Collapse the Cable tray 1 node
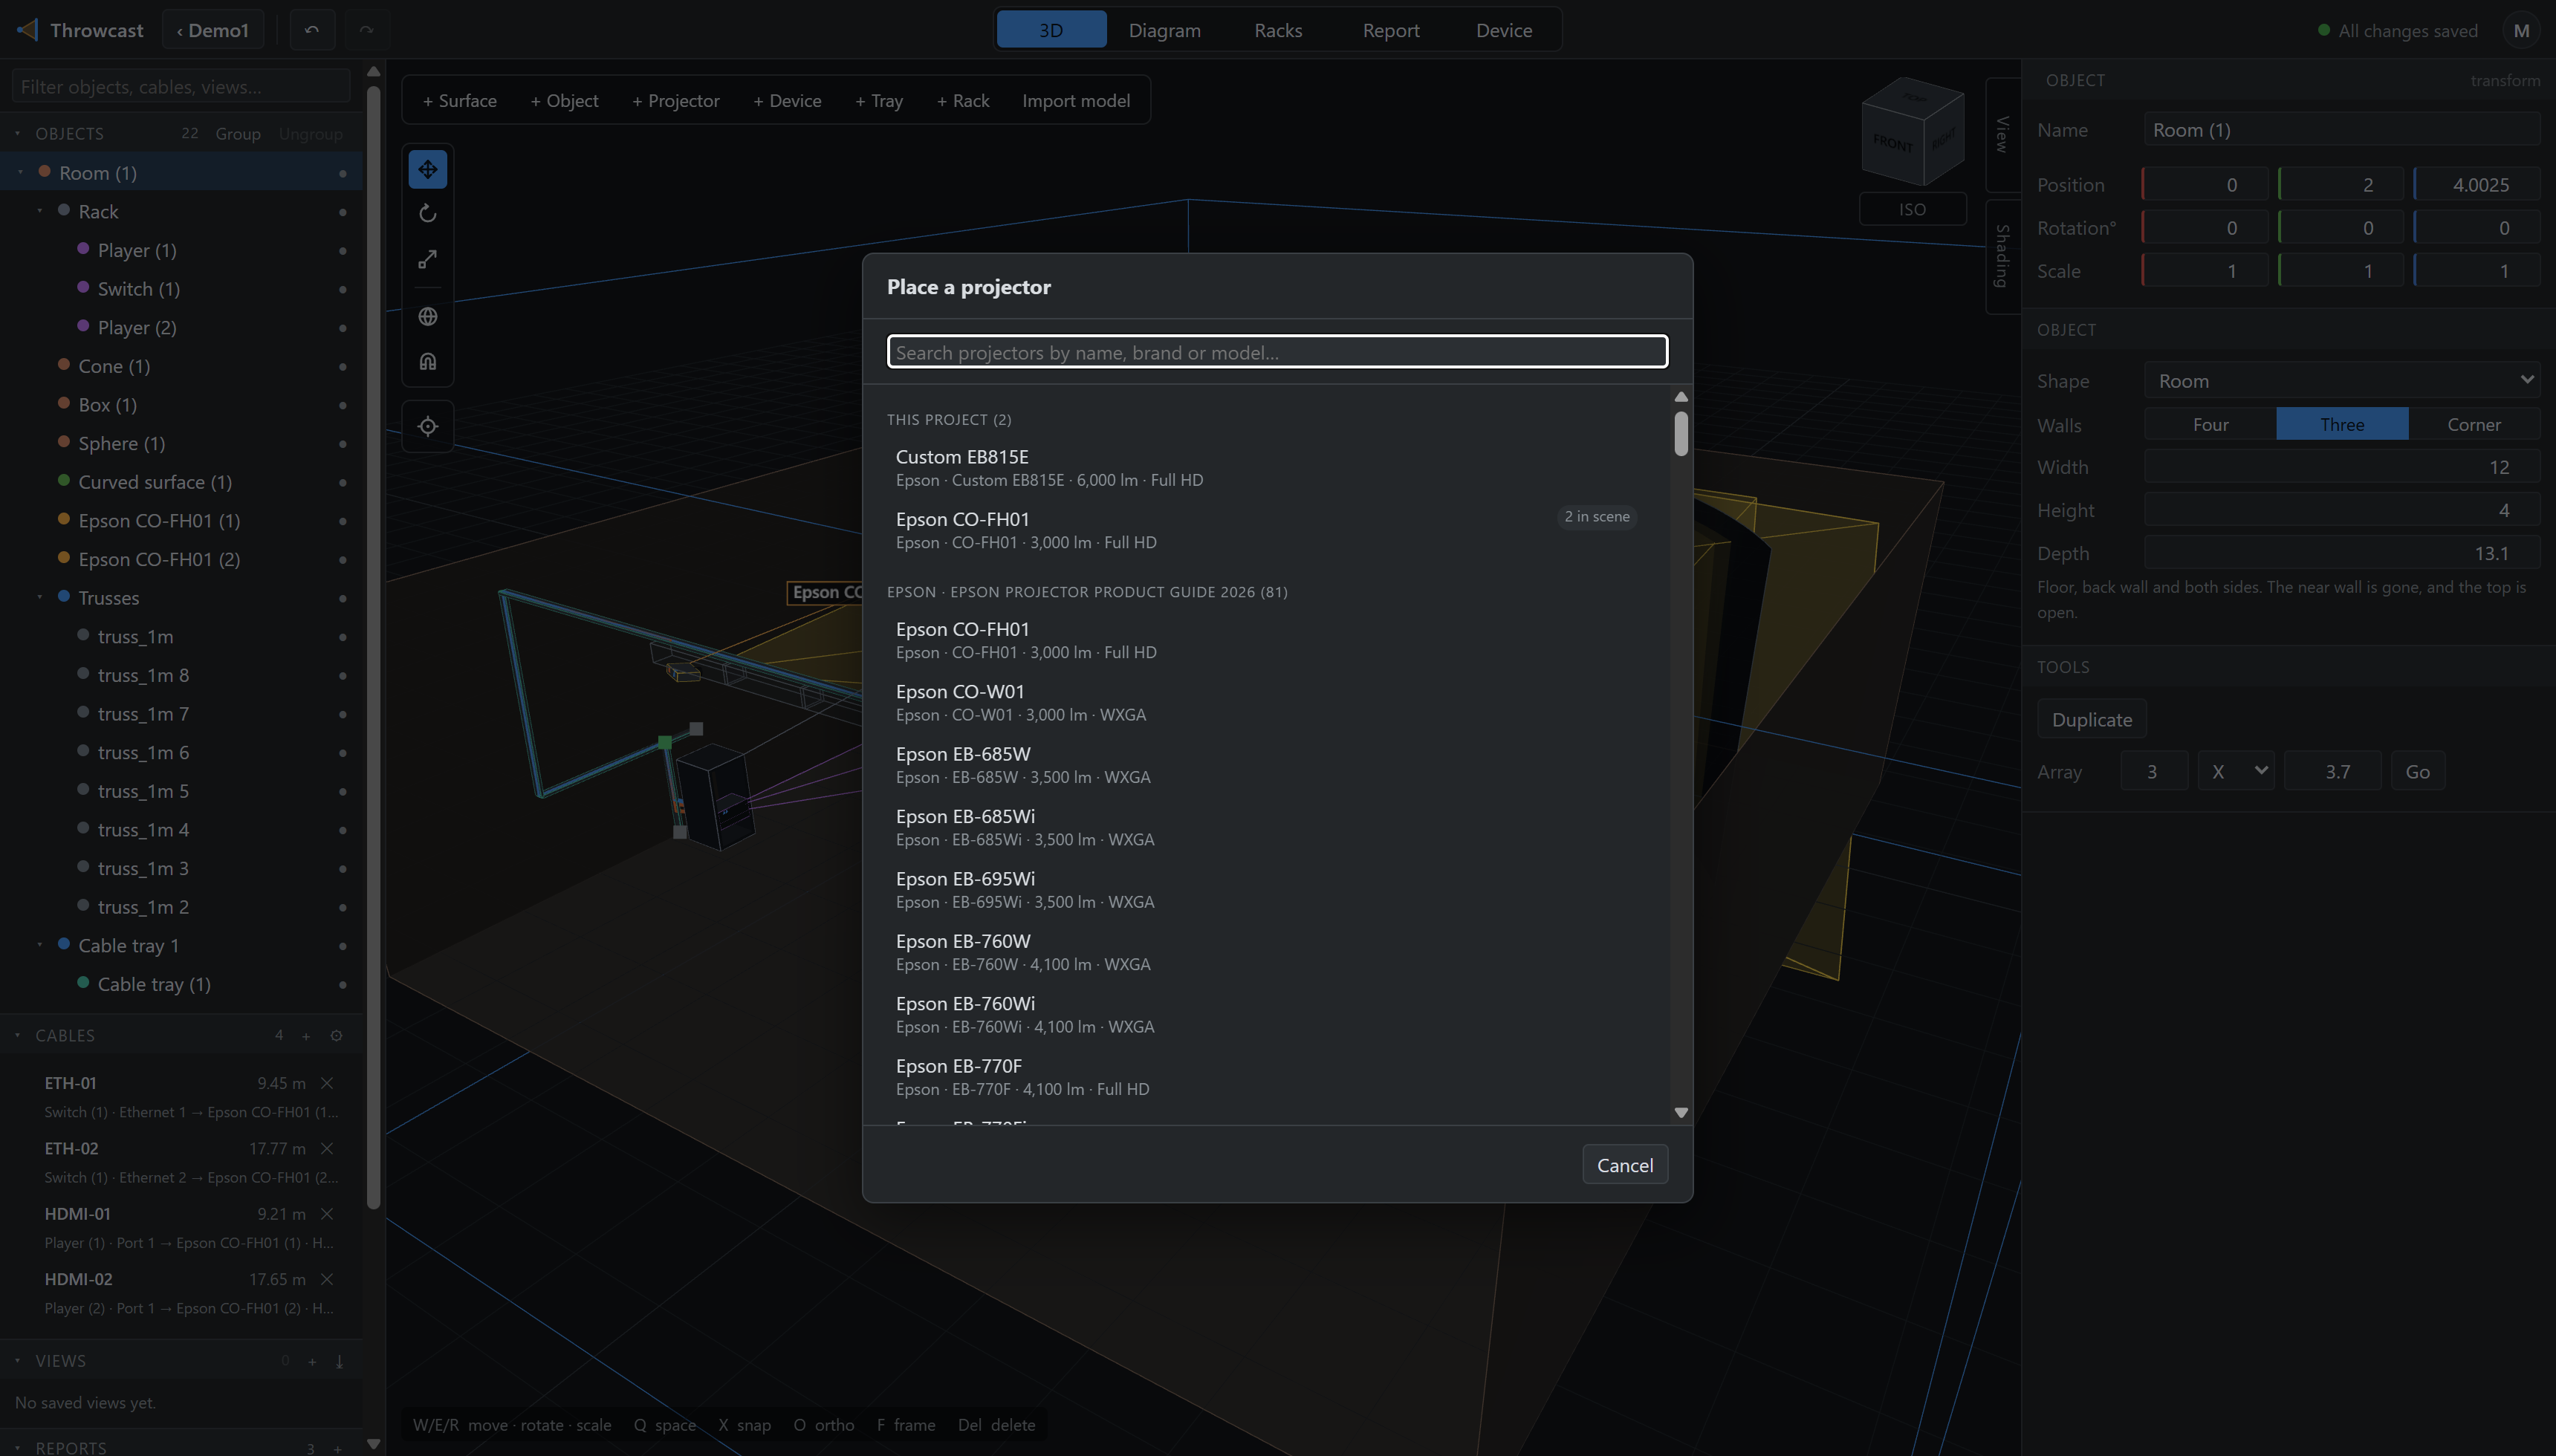 click(40, 945)
